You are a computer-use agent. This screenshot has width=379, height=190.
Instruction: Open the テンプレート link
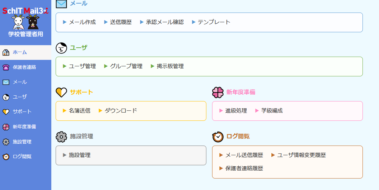(214, 22)
